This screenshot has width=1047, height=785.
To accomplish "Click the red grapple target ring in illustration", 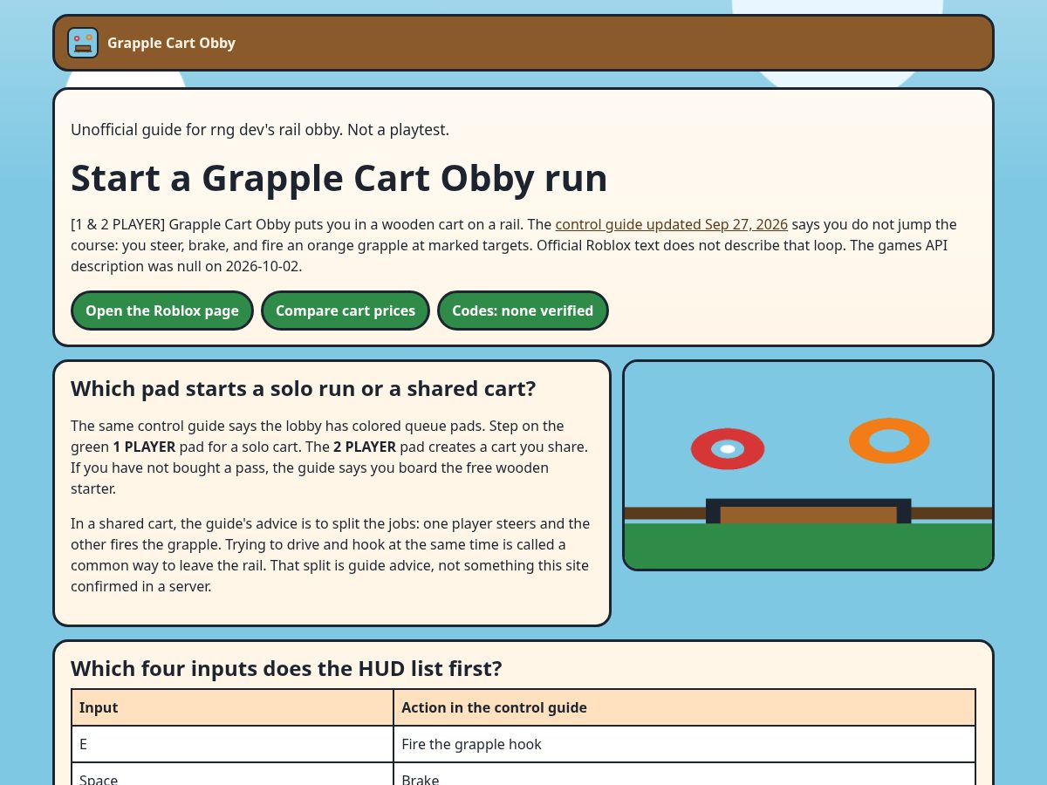I will 728,448.
